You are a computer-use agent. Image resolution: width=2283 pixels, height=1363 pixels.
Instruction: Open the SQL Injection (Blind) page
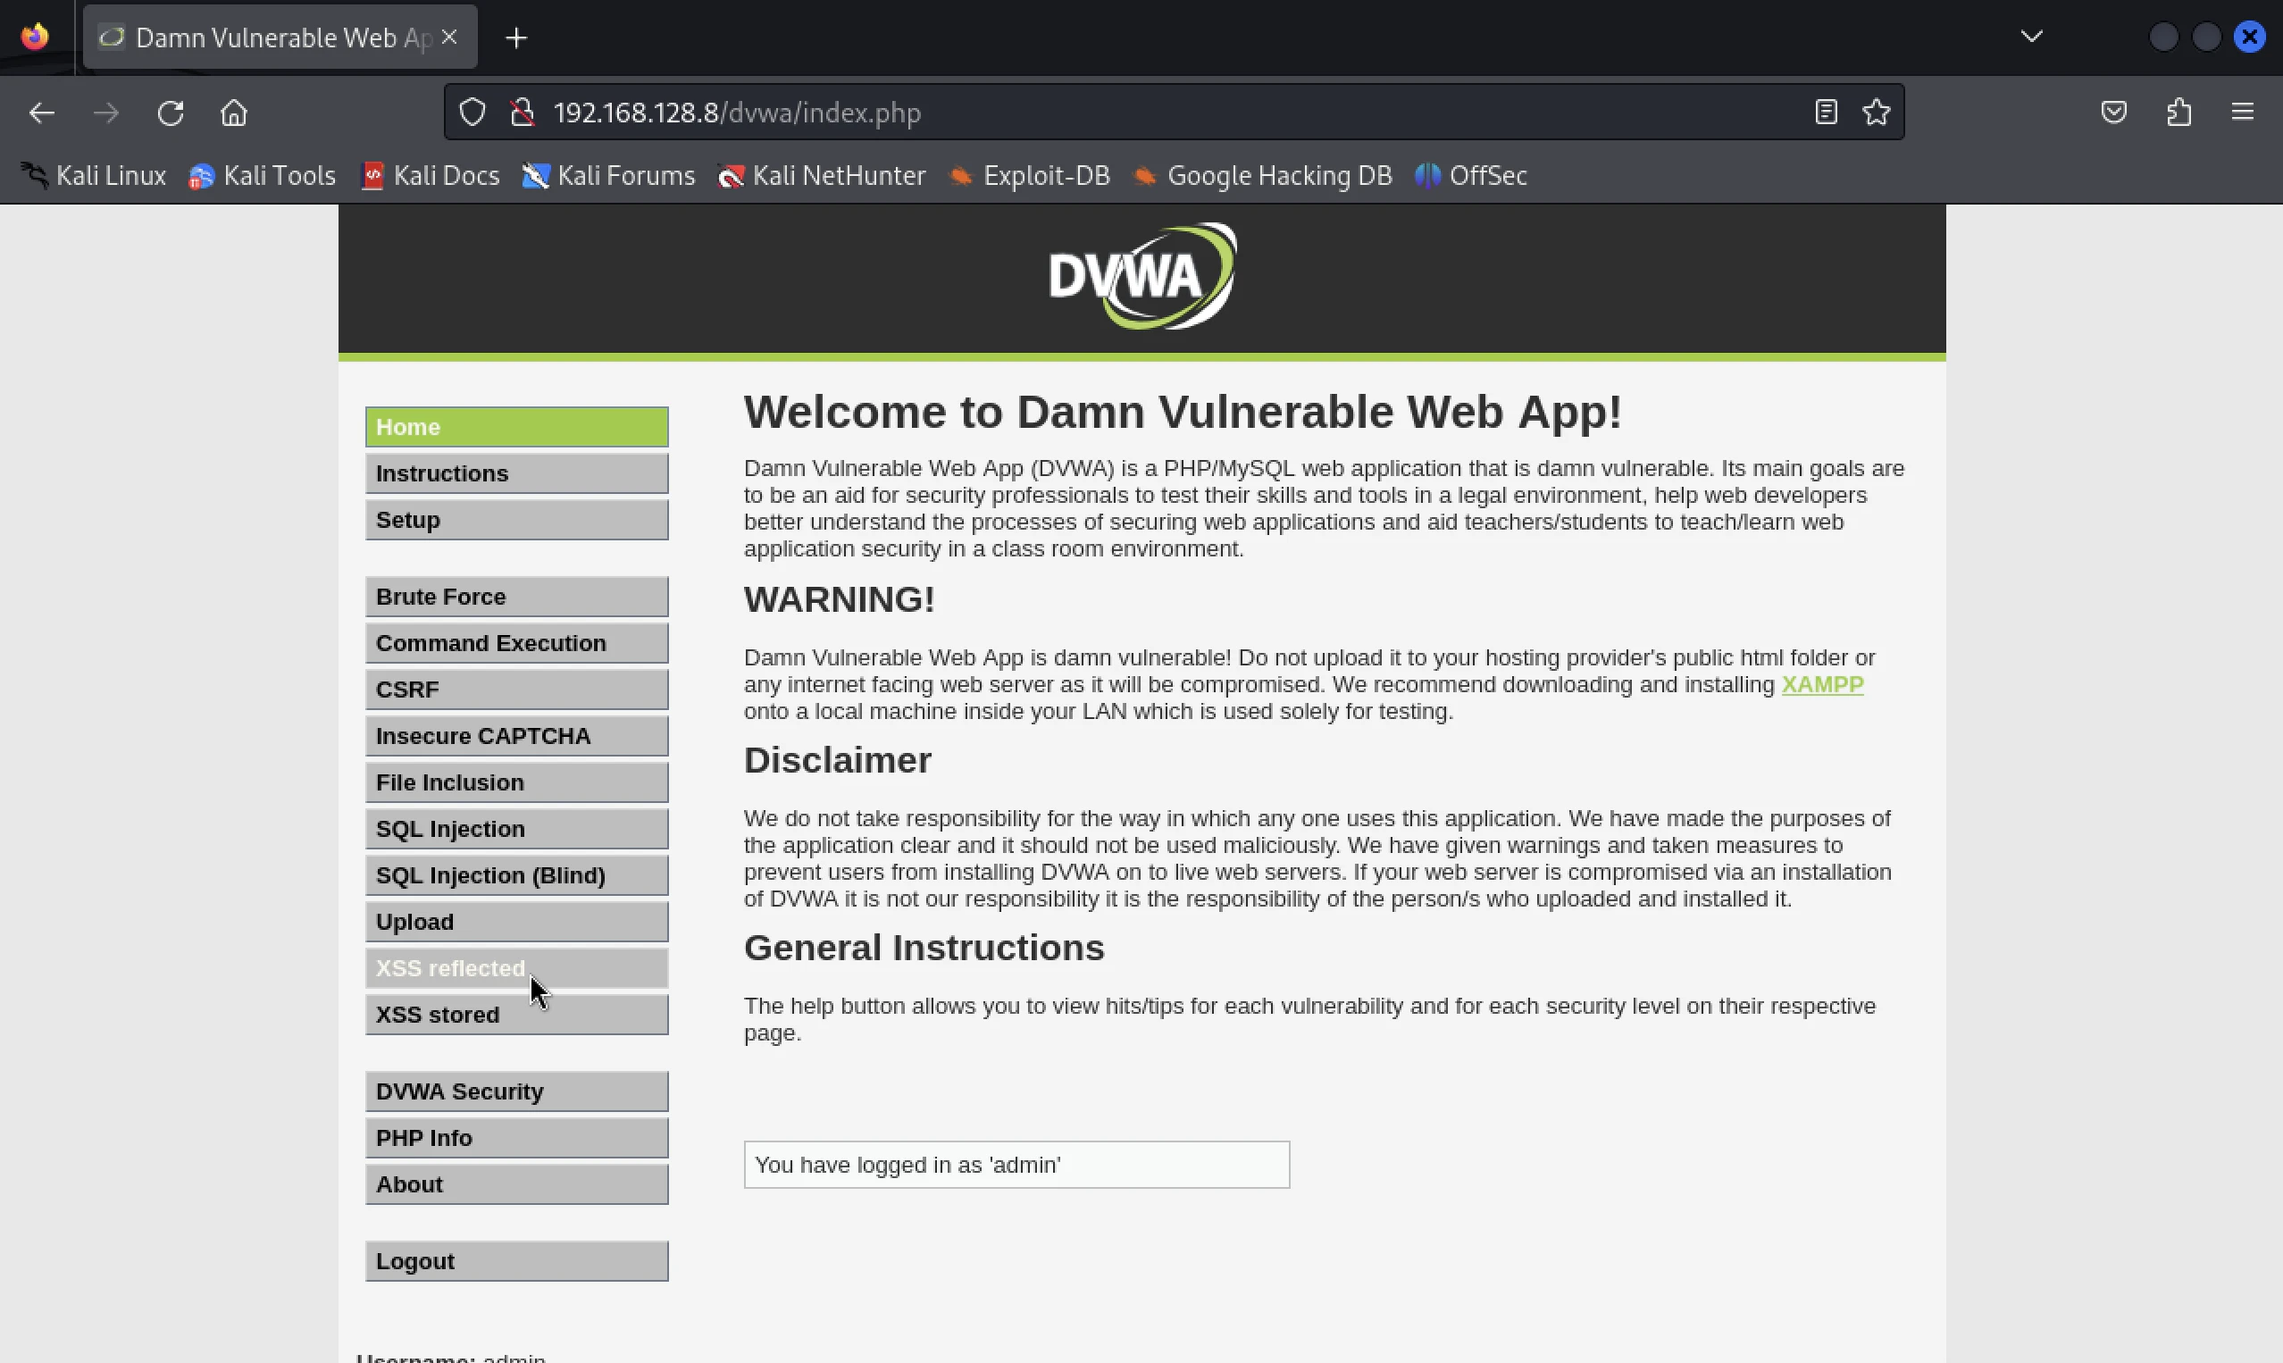[517, 875]
